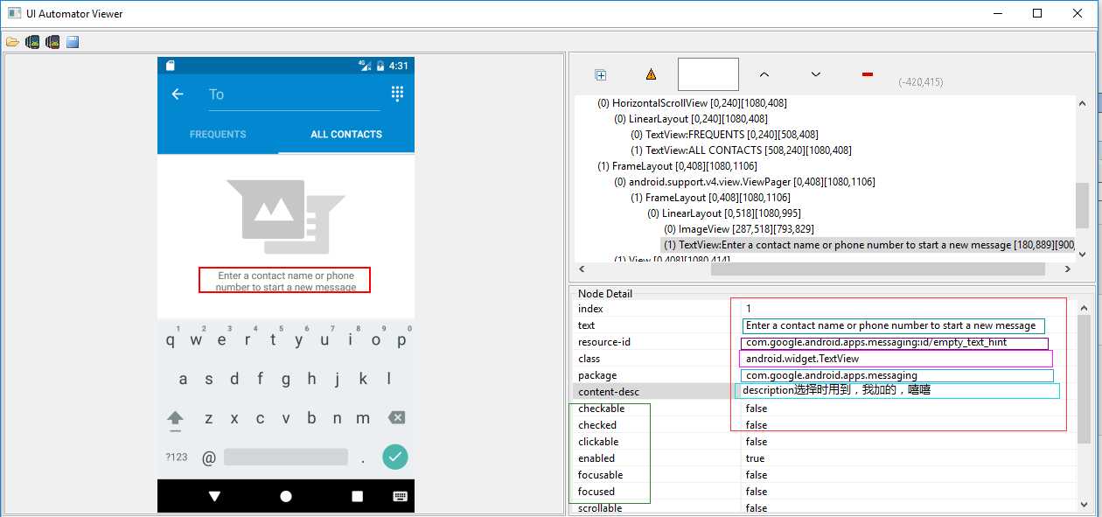Tap the backspace key on the phone keyboard
The image size is (1102, 517).
pos(396,418)
